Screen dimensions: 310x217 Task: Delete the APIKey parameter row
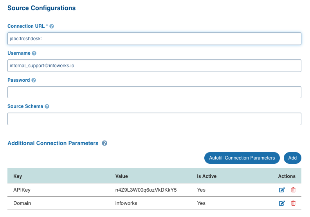tap(293, 190)
